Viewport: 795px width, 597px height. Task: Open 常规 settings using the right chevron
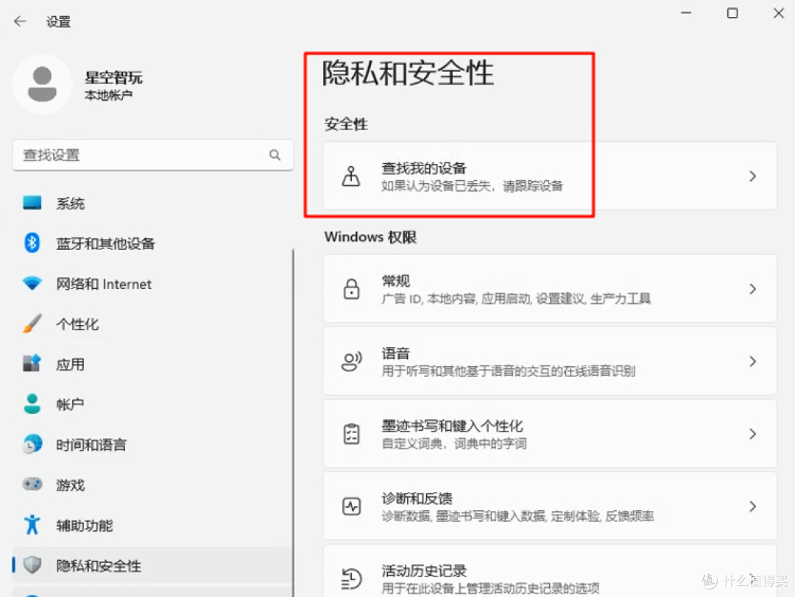coord(752,288)
